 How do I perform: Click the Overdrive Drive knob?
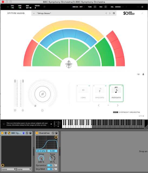41,158
